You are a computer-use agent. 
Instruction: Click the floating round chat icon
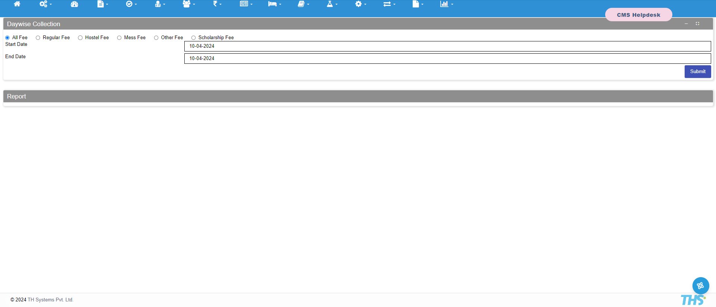700,286
